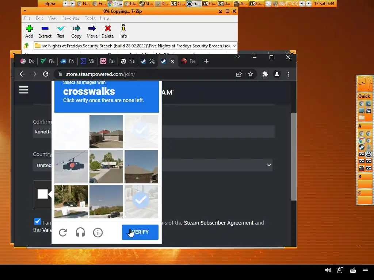The image size is (374, 280).
Task: Click the keyboard icon in bottom bar
Action: (353, 270)
